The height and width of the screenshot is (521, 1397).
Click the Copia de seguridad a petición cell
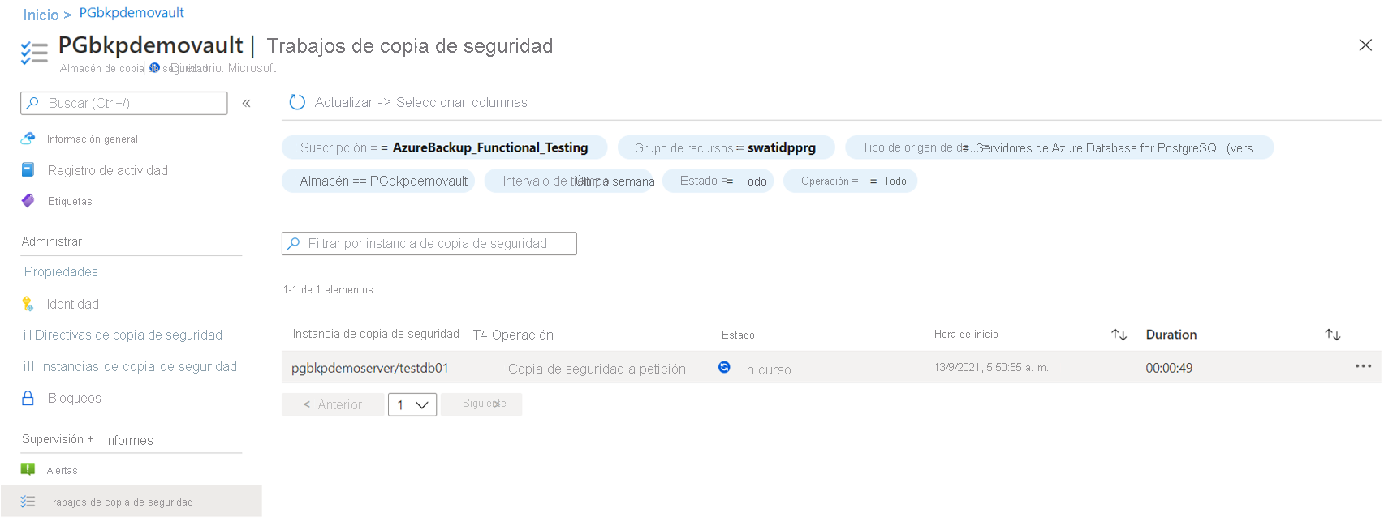pyautogui.click(x=597, y=369)
